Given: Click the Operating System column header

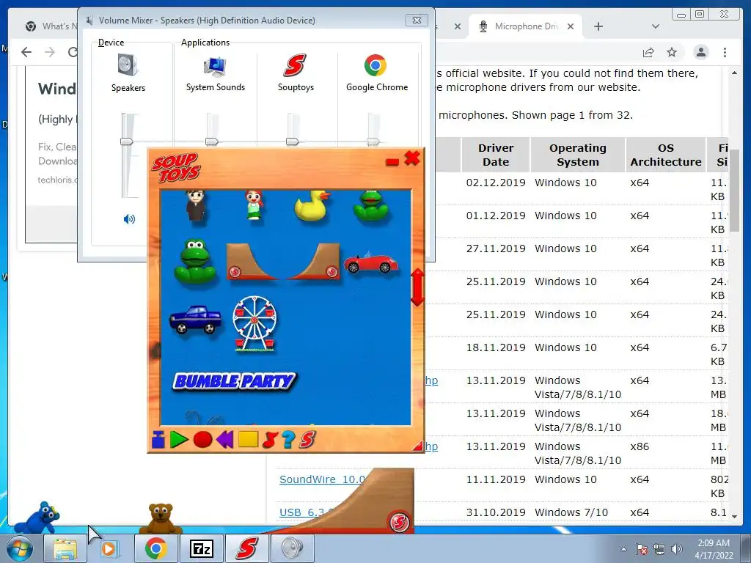Looking at the screenshot, I should click(578, 155).
